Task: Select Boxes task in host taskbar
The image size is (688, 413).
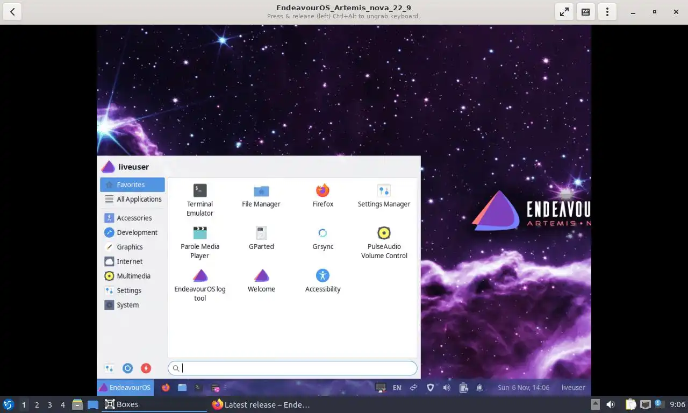Action: tap(154, 404)
